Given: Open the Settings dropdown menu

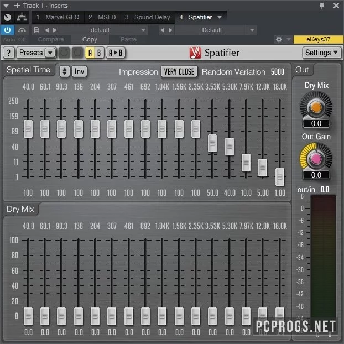Looking at the screenshot, I should 322,53.
